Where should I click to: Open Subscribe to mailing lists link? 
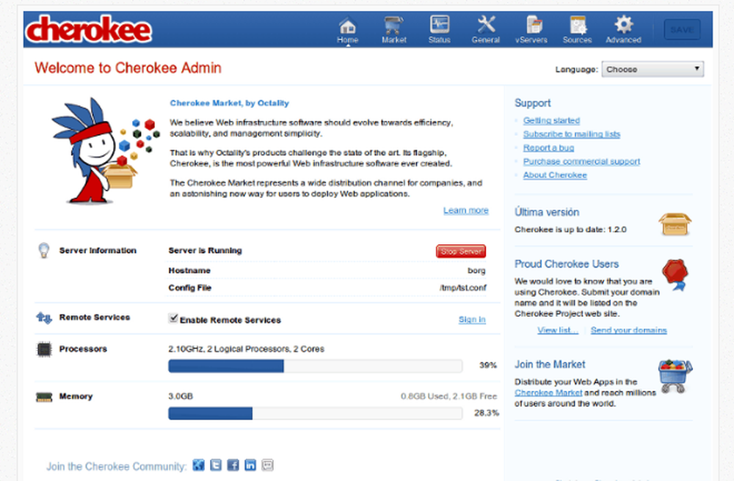pyautogui.click(x=572, y=134)
